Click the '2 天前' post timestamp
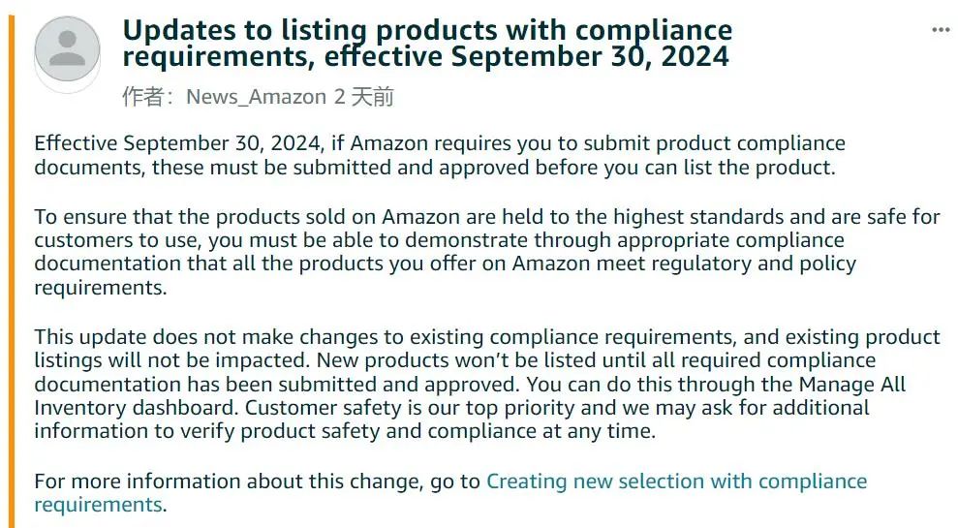Image resolution: width=958 pixels, height=528 pixels. (363, 97)
